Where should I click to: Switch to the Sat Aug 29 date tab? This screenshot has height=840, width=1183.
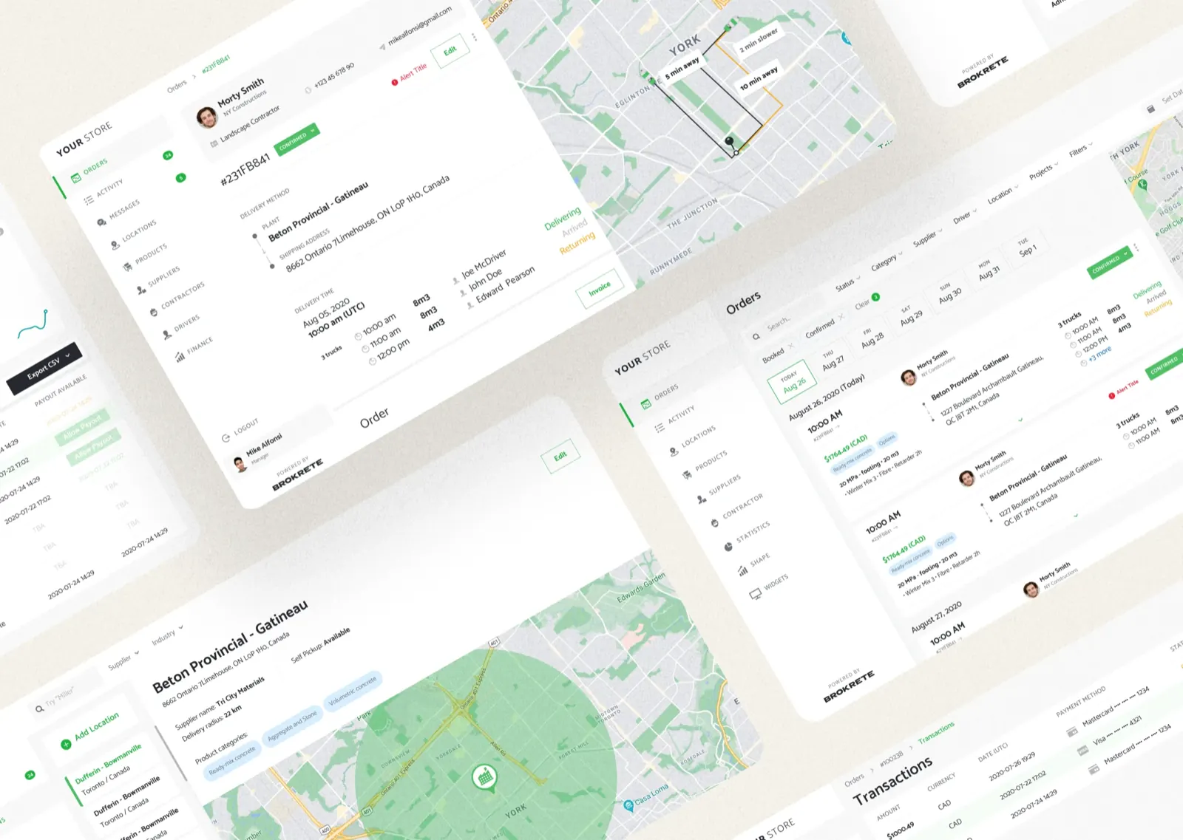[909, 317]
